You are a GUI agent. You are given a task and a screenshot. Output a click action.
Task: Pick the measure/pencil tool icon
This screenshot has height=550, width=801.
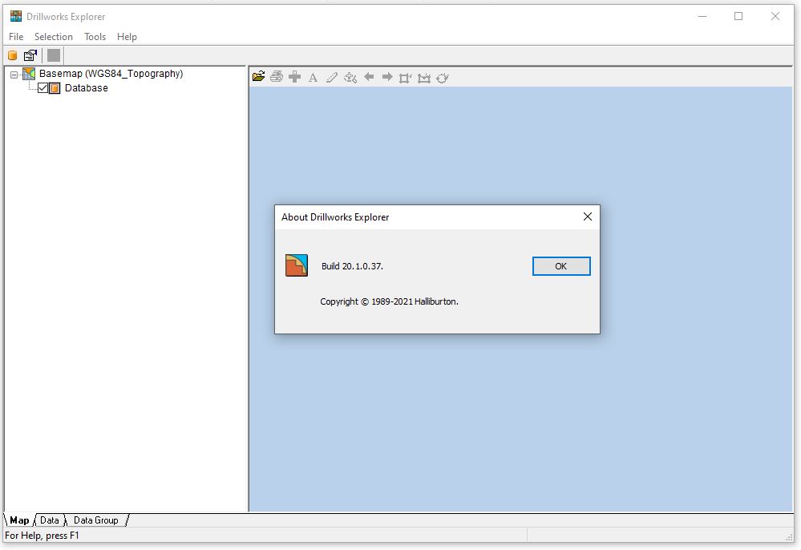click(330, 77)
